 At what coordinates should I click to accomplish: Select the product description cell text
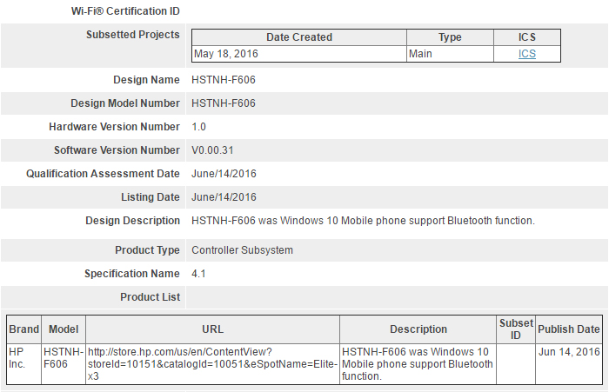point(418,363)
